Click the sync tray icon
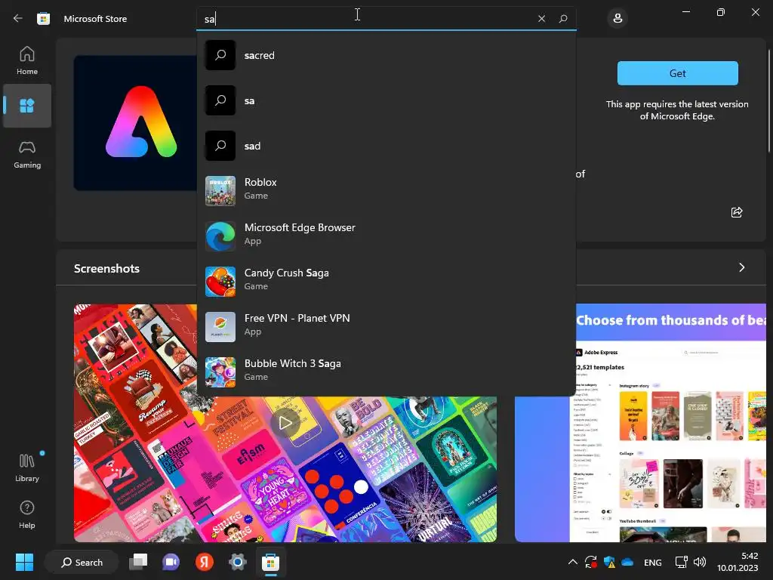The width and height of the screenshot is (773, 580). [x=590, y=562]
